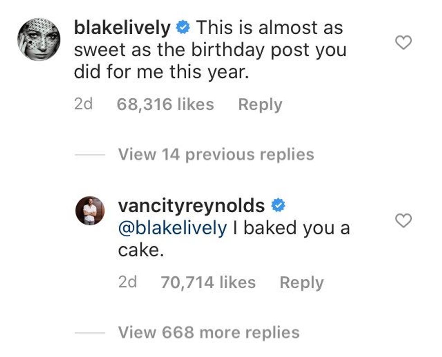Viewport: 442px width, 357px height.
Task: Click the verified badge beside vancityreynolds
Action: point(278,206)
